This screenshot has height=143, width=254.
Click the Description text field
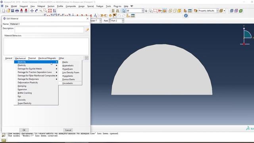pyautogui.click(x=49, y=30)
